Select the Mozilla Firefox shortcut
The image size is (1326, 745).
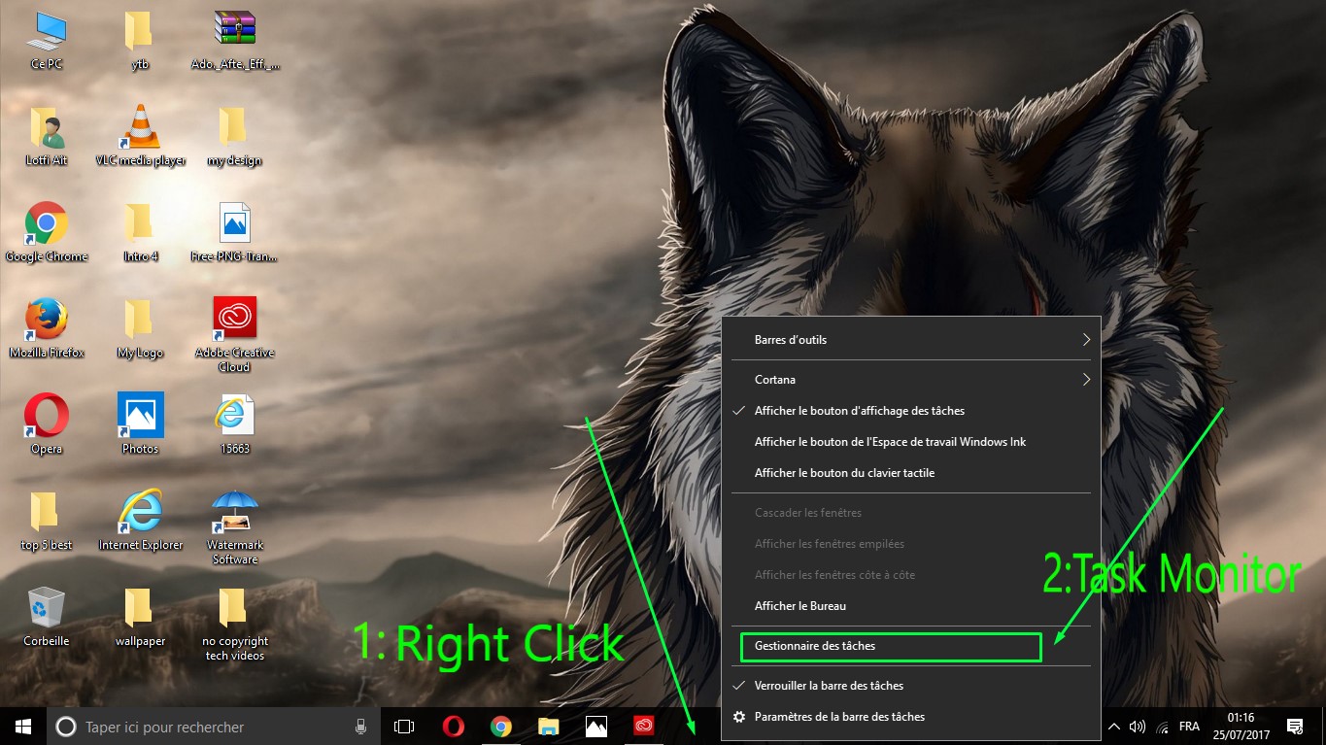click(x=46, y=328)
